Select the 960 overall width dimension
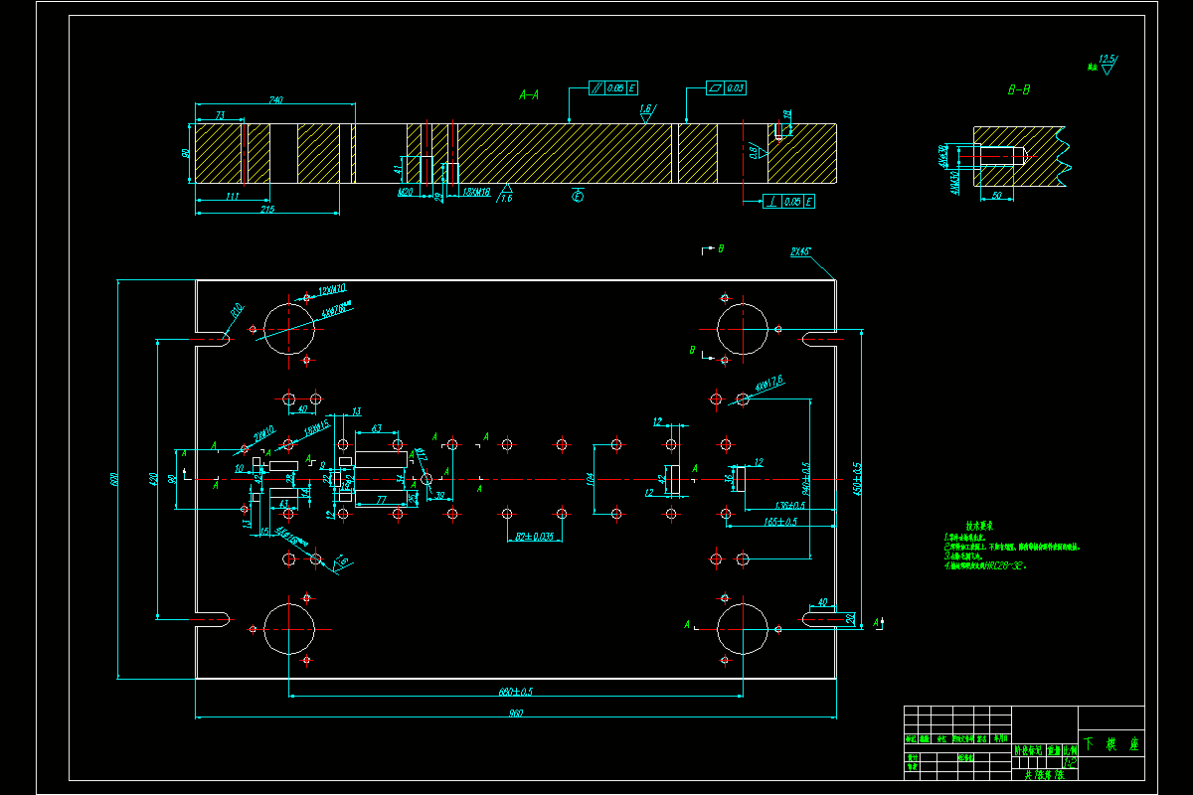 coord(516,713)
